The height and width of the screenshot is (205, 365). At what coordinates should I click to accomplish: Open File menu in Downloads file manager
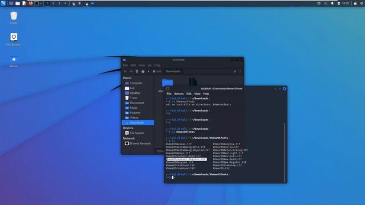pos(125,65)
